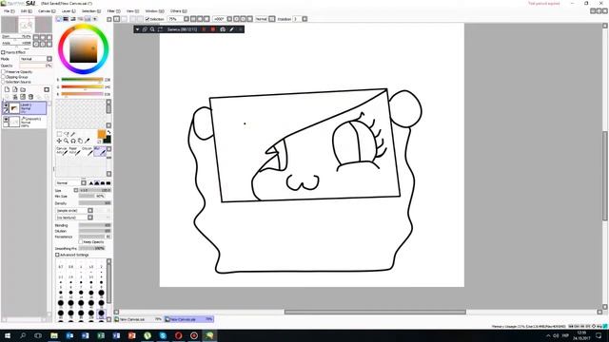The height and width of the screenshot is (342, 609).
Task: Show the color wheel panel icon
Action: click(x=59, y=19)
